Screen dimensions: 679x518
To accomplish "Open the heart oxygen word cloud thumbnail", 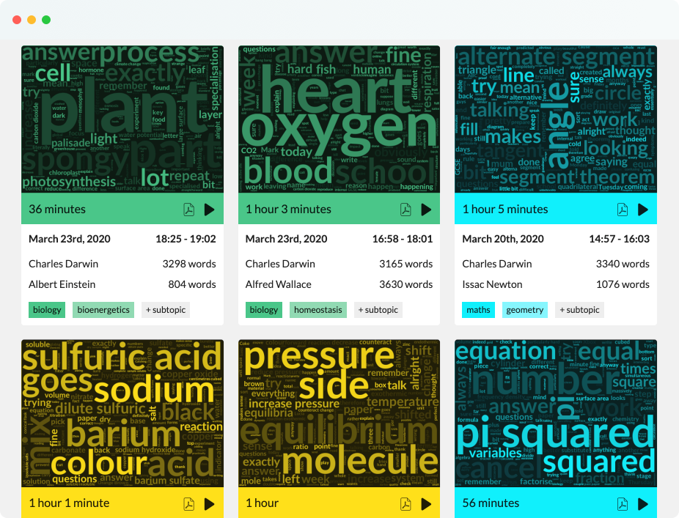I will pyautogui.click(x=339, y=119).
